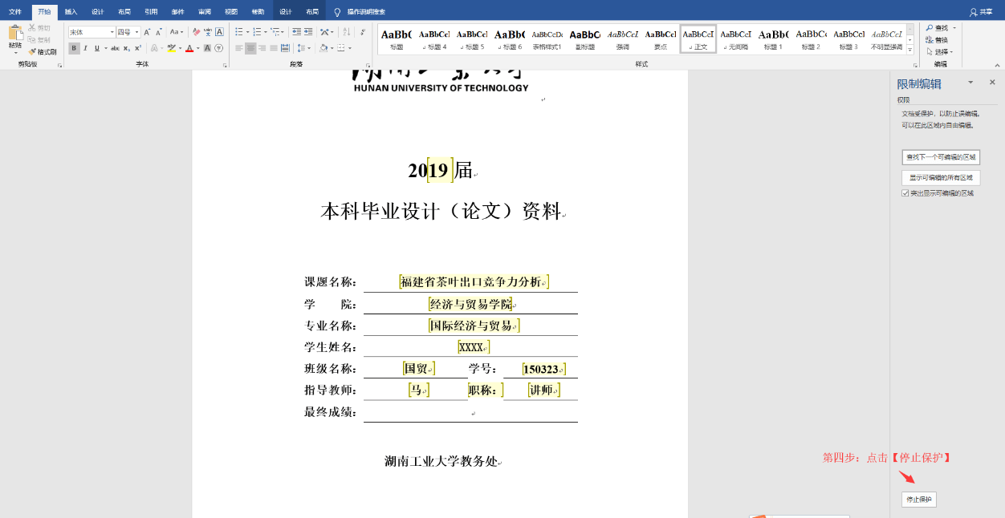Toggle underline formatting
1005x518 pixels.
(x=96, y=48)
